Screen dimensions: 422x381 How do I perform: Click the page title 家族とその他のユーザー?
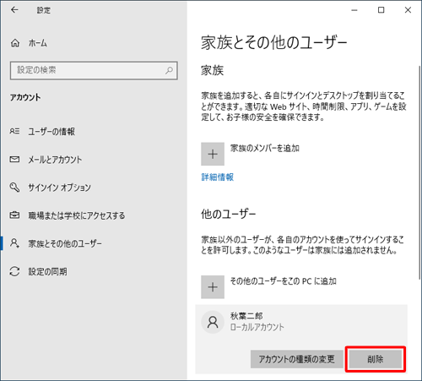click(x=273, y=43)
